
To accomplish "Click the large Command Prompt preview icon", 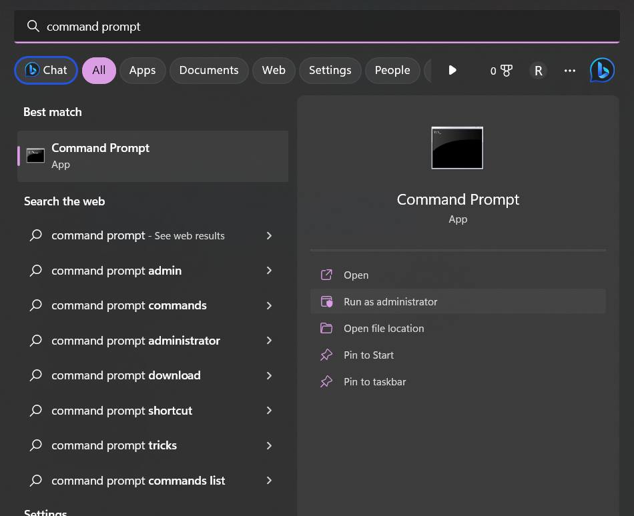I will (457, 148).
